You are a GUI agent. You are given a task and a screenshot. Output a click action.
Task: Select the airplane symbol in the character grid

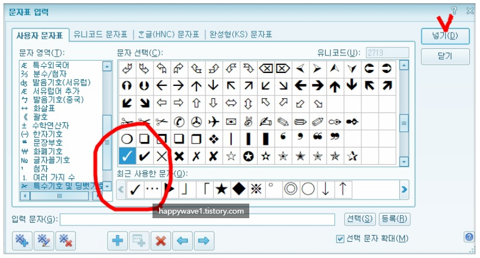coord(213,122)
